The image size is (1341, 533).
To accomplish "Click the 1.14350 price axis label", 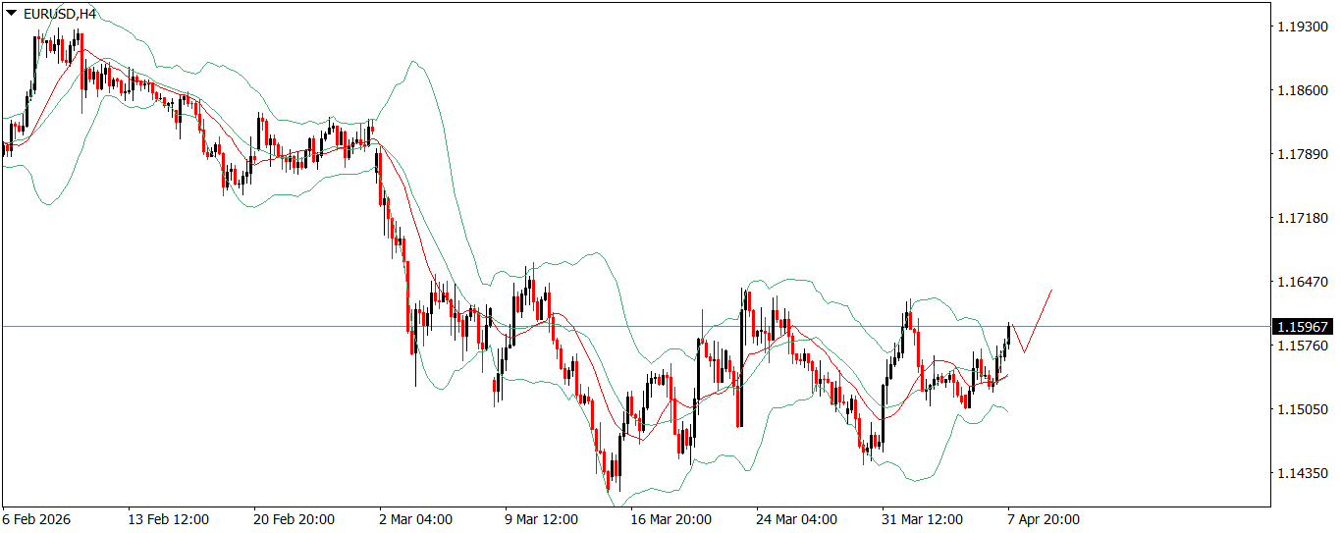I will [x=1302, y=473].
